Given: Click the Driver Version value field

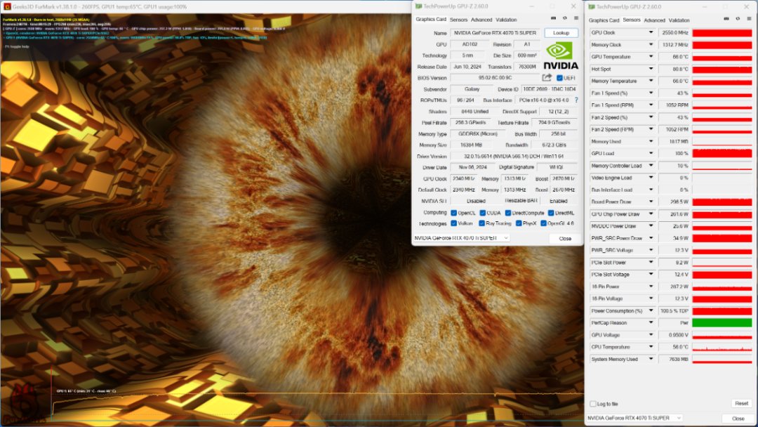Looking at the screenshot, I should point(514,156).
